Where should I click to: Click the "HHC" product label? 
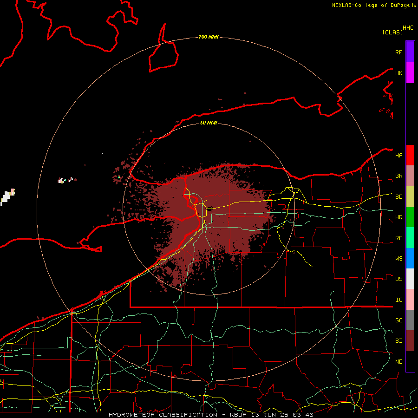(x=408, y=28)
